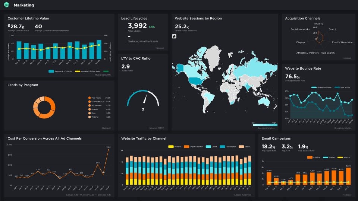Toggle Average Lifetime Value yellow legend
Image resolution: width=358 pixels, height=201 pixels.
pos(78,71)
